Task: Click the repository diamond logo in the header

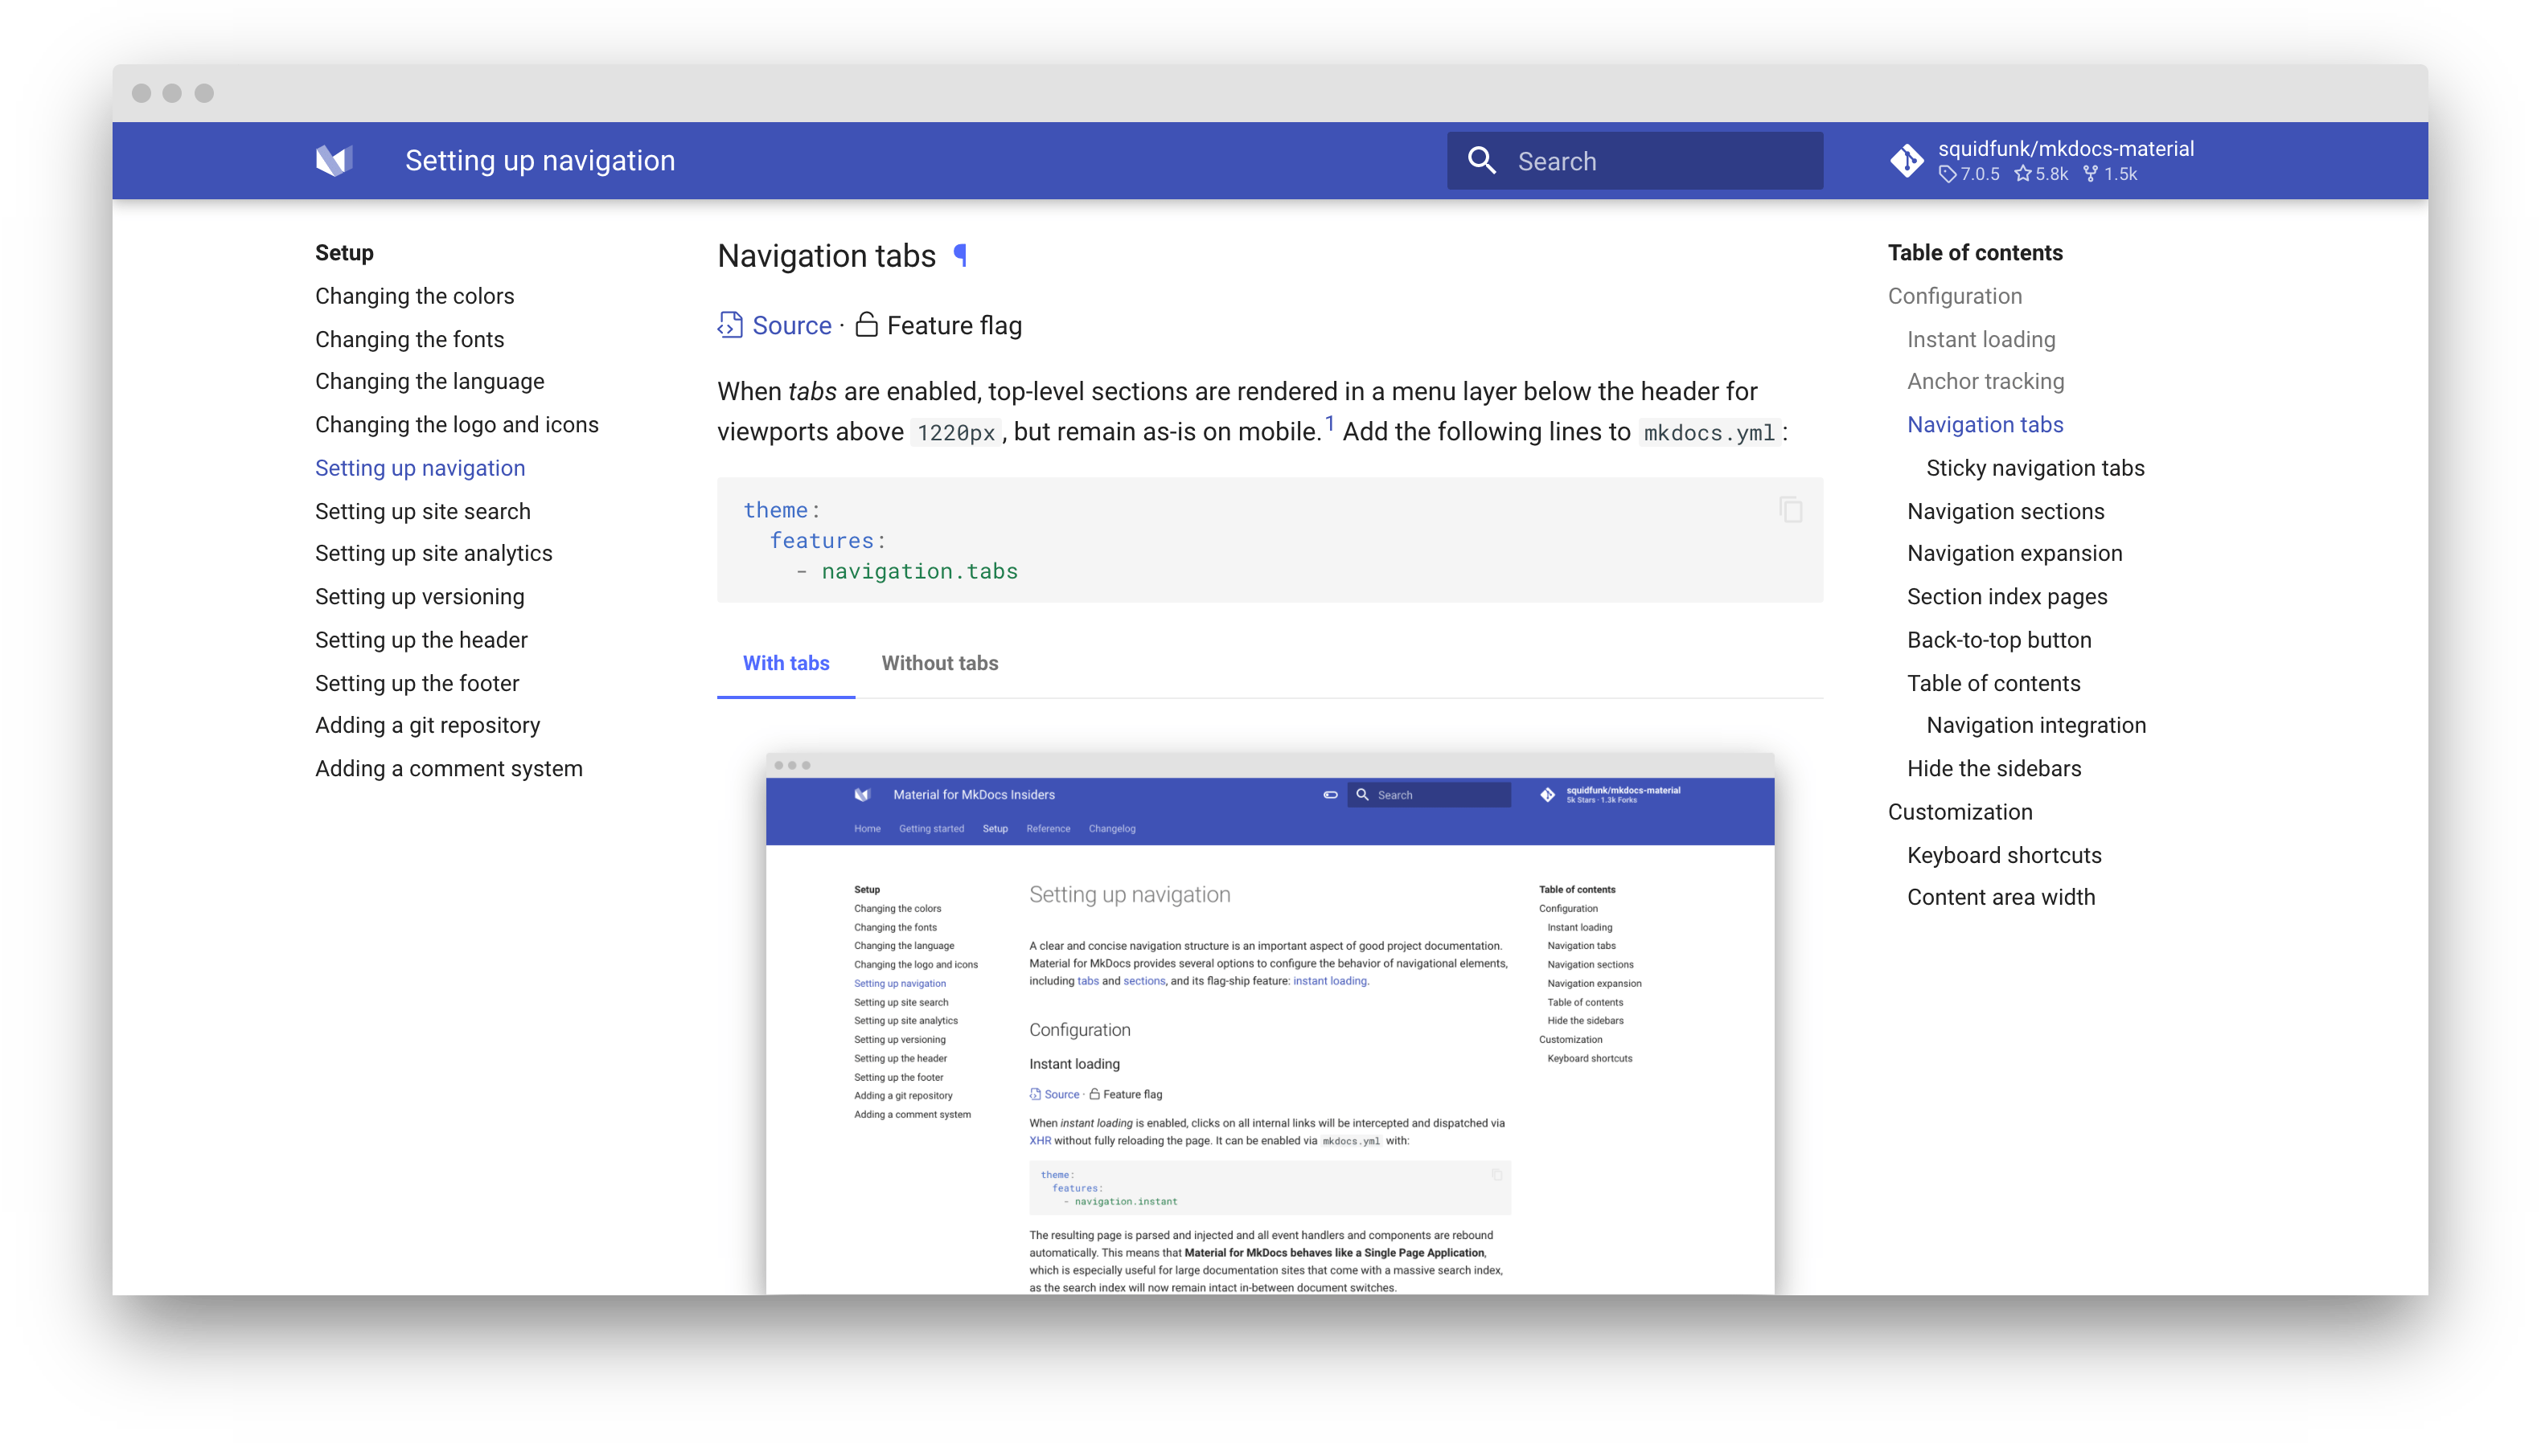Action: coord(1907,160)
